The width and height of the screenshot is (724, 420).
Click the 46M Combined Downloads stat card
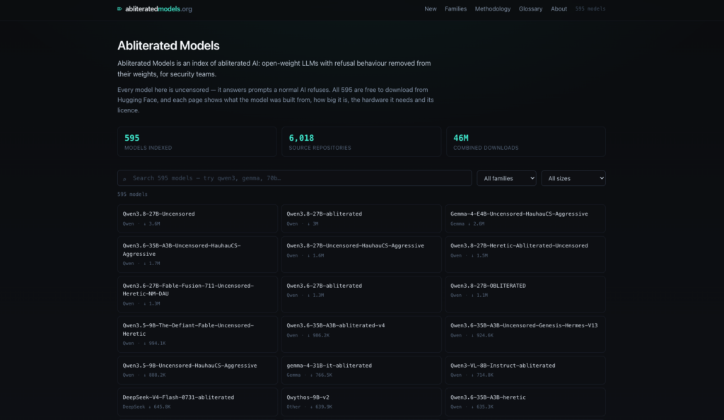pyautogui.click(x=526, y=141)
